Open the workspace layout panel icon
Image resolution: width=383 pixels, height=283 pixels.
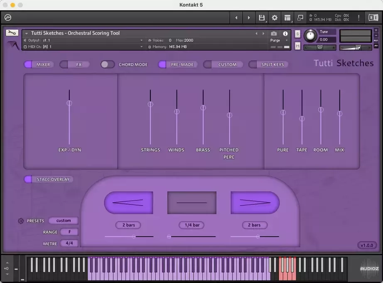coord(287,18)
